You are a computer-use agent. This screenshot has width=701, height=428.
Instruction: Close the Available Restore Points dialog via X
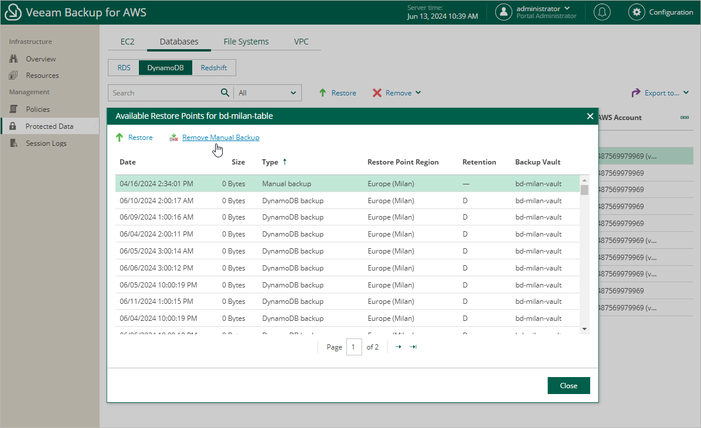pos(590,116)
